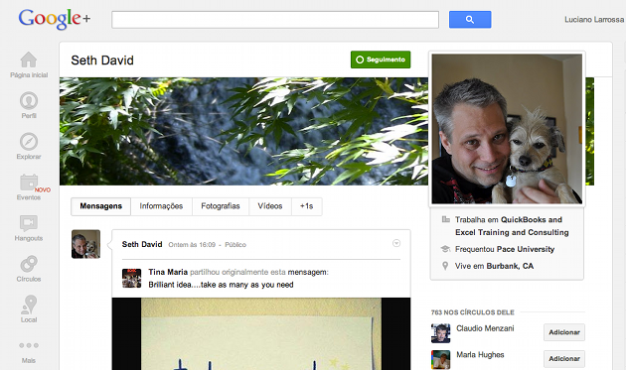The width and height of the screenshot is (626, 370).
Task: Click Claudio Menzani's avatar
Action: pos(441,333)
